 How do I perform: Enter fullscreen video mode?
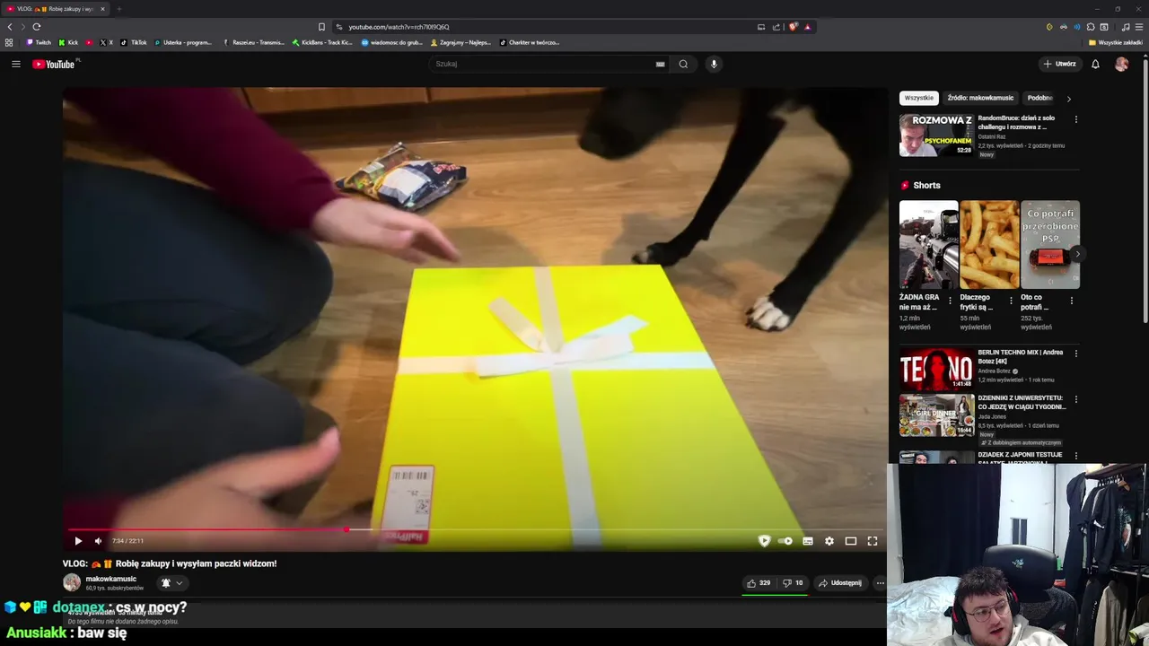tap(873, 541)
